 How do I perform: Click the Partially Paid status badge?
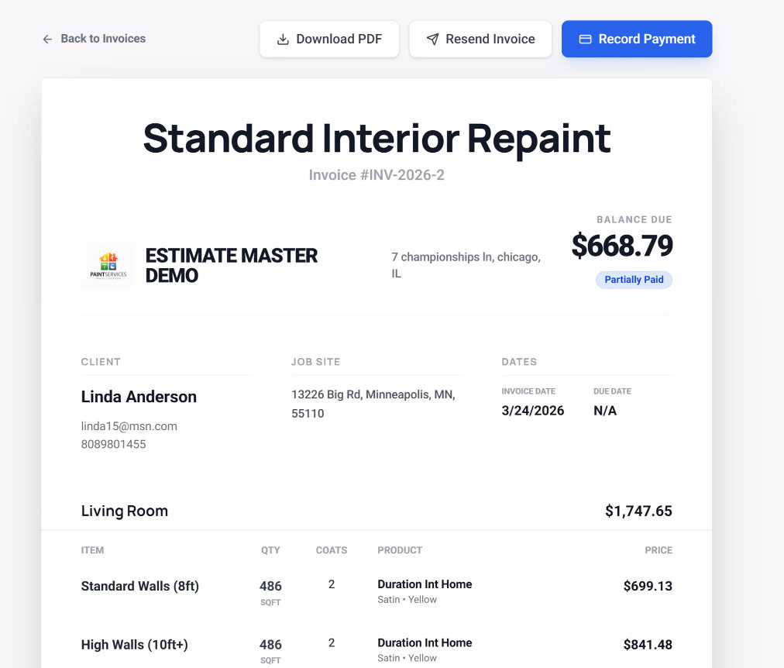(634, 280)
